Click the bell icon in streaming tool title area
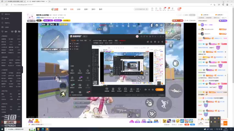Screen dimensions: 234x131 pos(159,42)
